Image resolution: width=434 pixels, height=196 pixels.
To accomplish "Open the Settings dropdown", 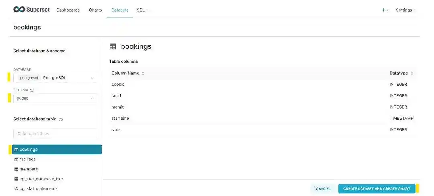I will (405, 10).
